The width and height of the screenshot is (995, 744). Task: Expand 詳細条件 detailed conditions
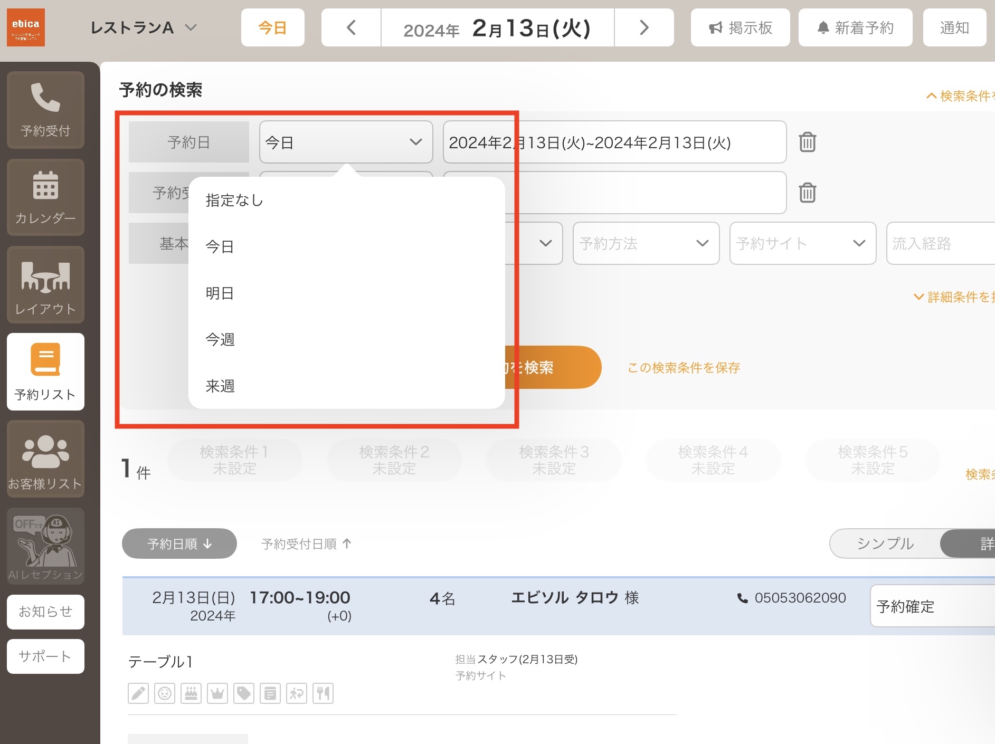point(954,297)
